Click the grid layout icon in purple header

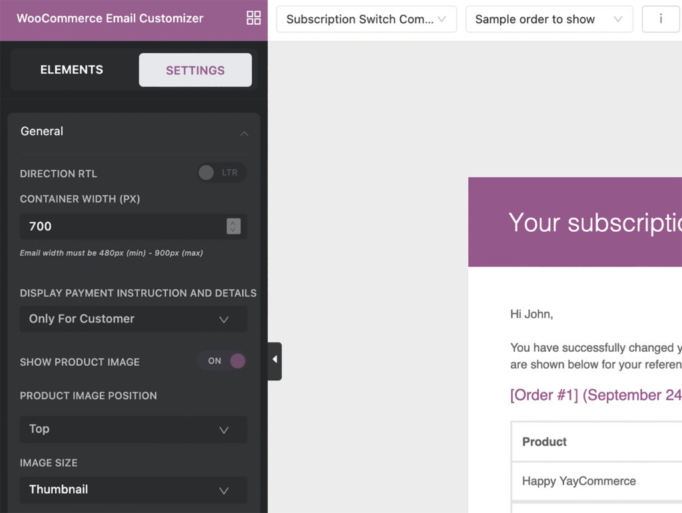[253, 18]
